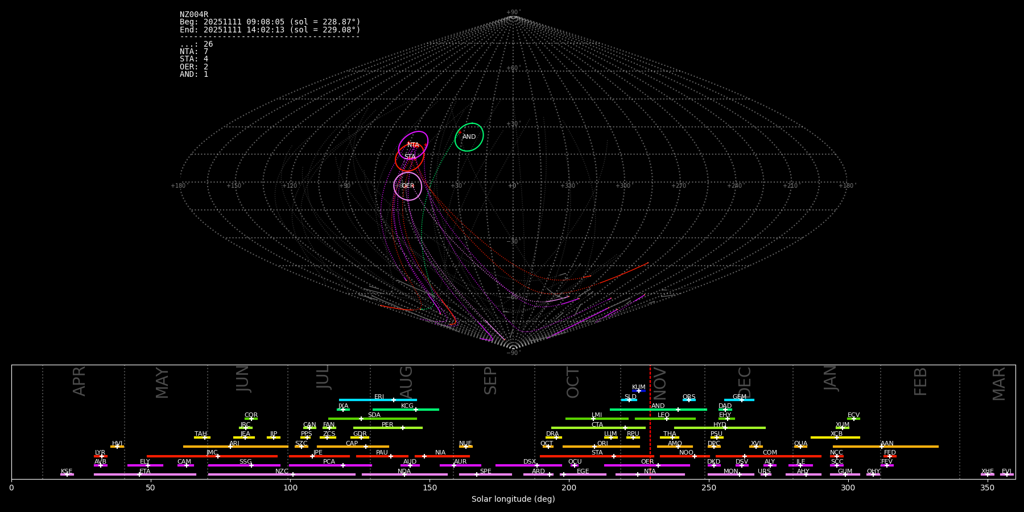Click the Solar longitude axis label
The width and height of the screenshot is (1024, 512).
pos(513,499)
